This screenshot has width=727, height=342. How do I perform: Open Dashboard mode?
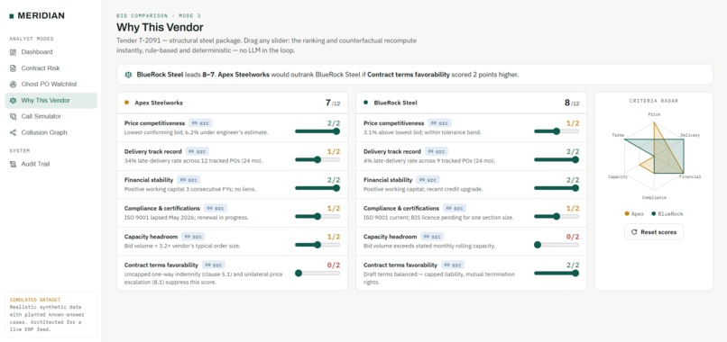[x=51, y=52]
